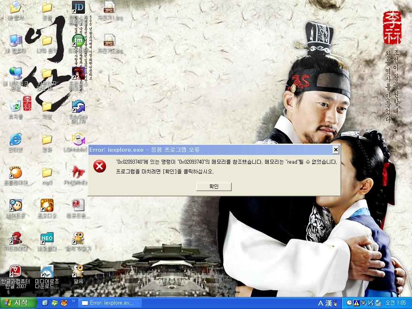Expand the Quick Launch overflow chevron
412x309 pixels.
tap(73, 301)
